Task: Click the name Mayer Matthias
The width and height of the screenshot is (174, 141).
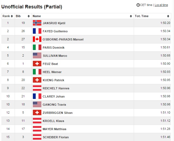Action: (54, 129)
